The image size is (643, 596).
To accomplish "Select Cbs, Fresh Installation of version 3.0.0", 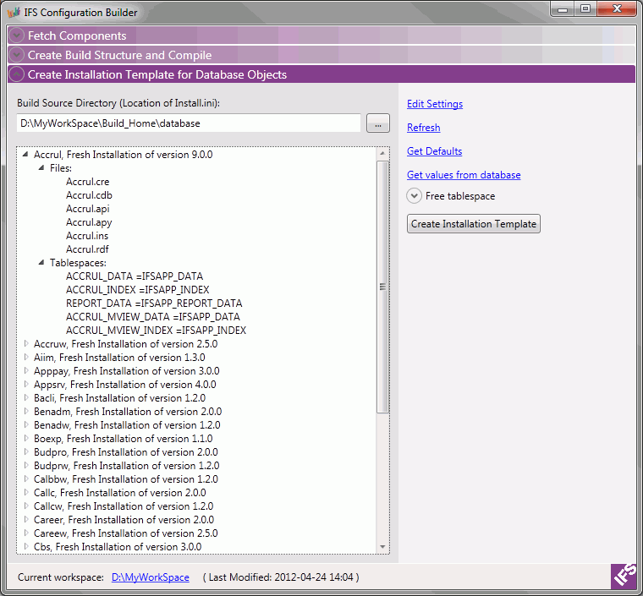I will pos(118,546).
